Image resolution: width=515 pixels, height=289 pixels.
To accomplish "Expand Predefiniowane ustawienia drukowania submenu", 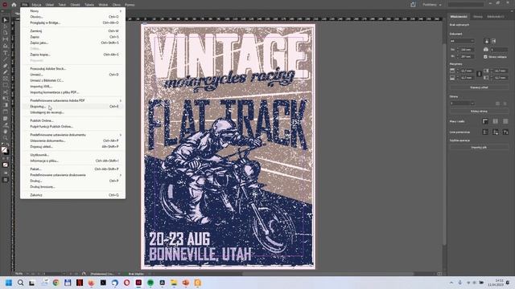I will [72, 175].
